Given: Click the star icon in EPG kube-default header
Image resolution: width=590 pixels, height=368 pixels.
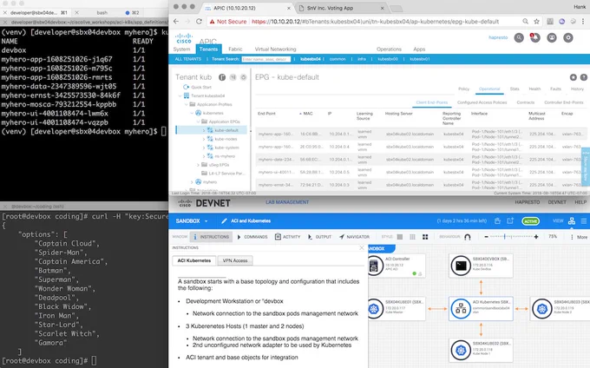Looking at the screenshot, I should point(573,77).
